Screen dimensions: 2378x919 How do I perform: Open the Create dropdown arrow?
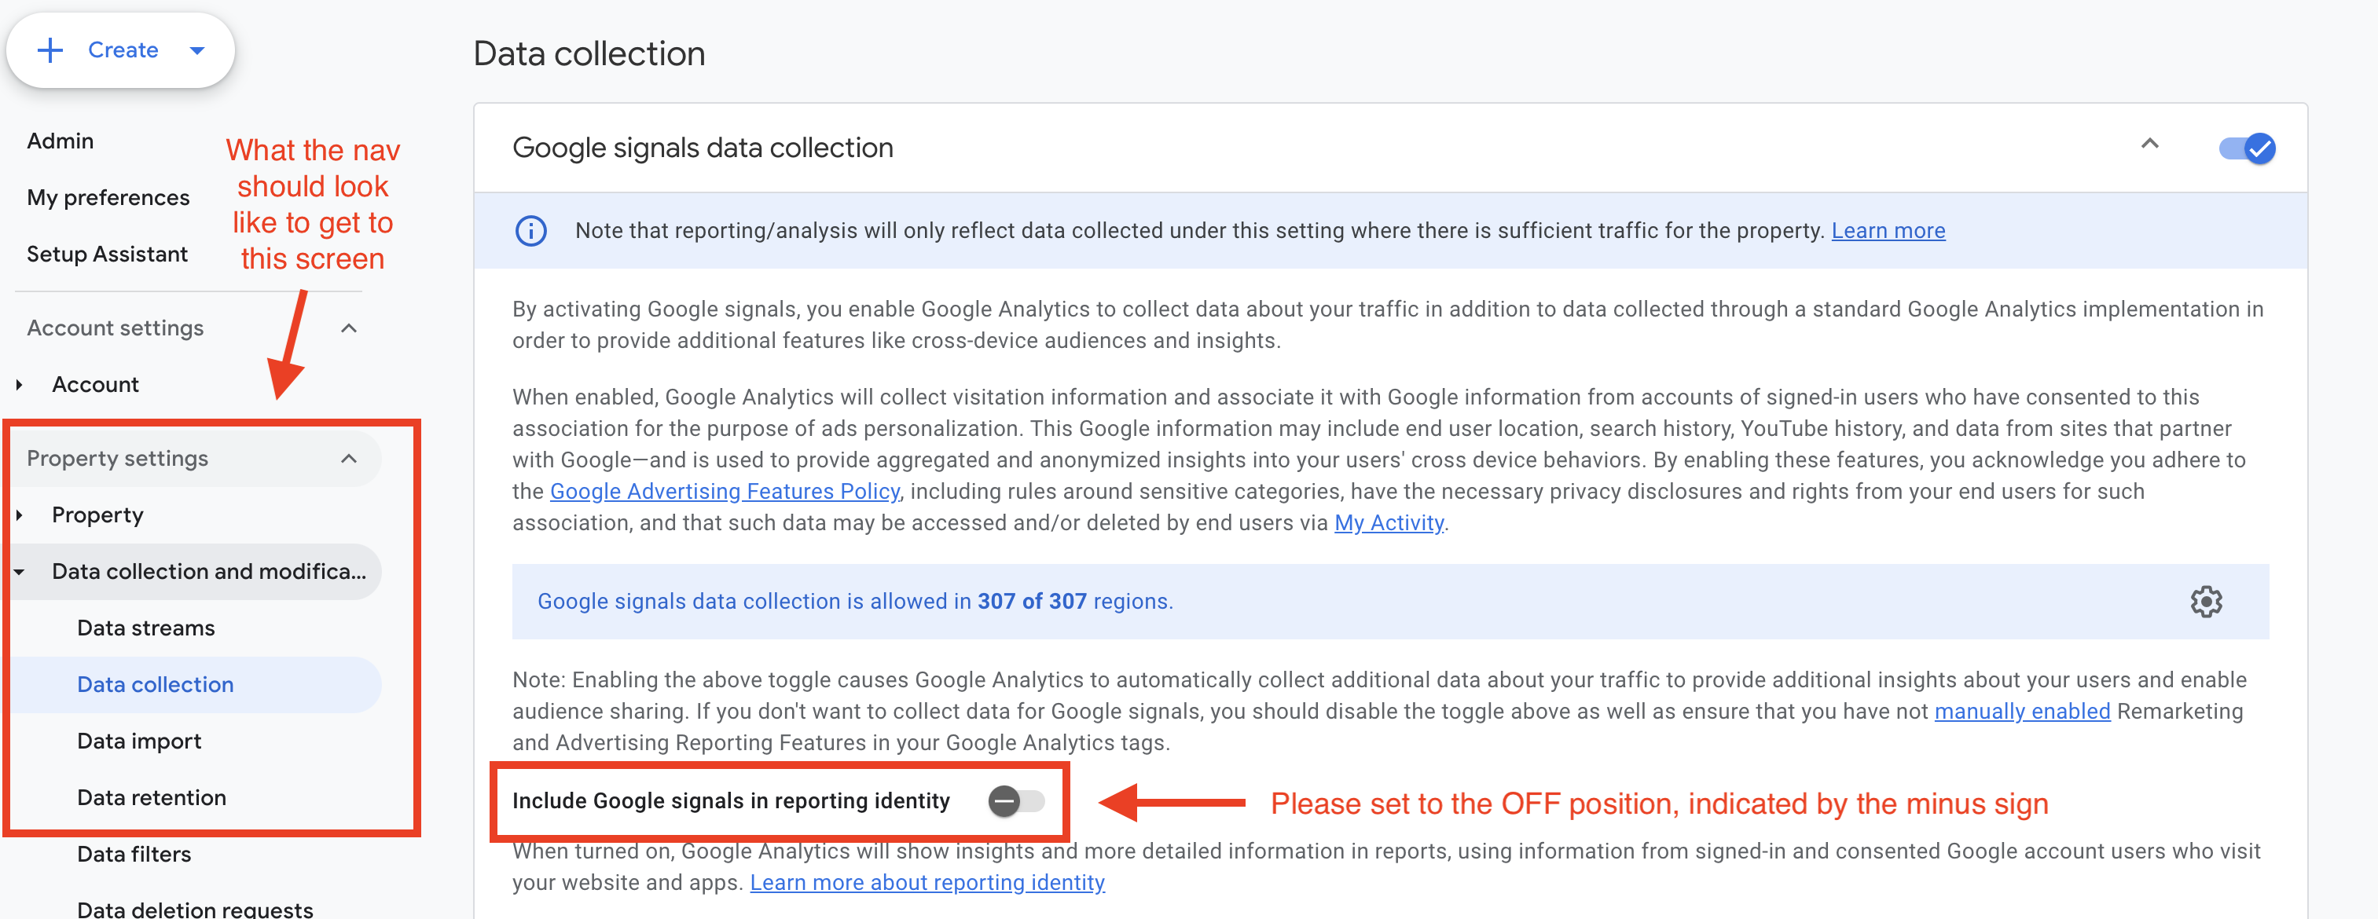196,51
